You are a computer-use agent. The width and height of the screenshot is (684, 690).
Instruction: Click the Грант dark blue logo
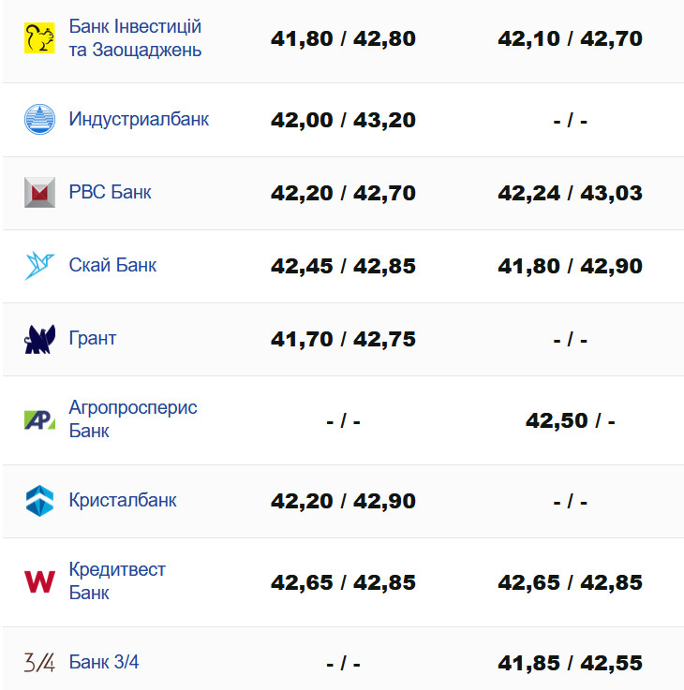tap(39, 339)
